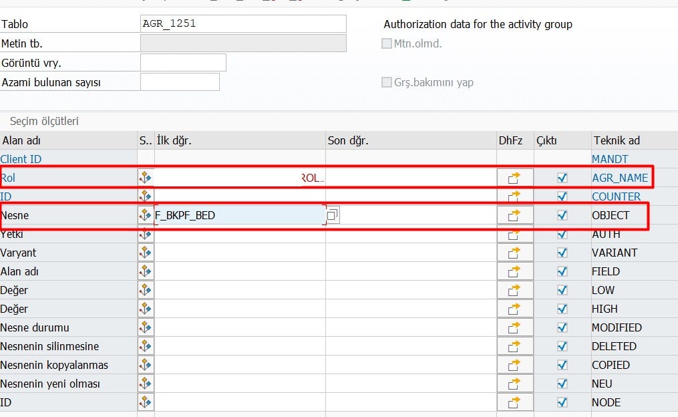The image size is (678, 417).
Task: Open multiple selection for the Yetki row
Action: pyautogui.click(x=146, y=234)
